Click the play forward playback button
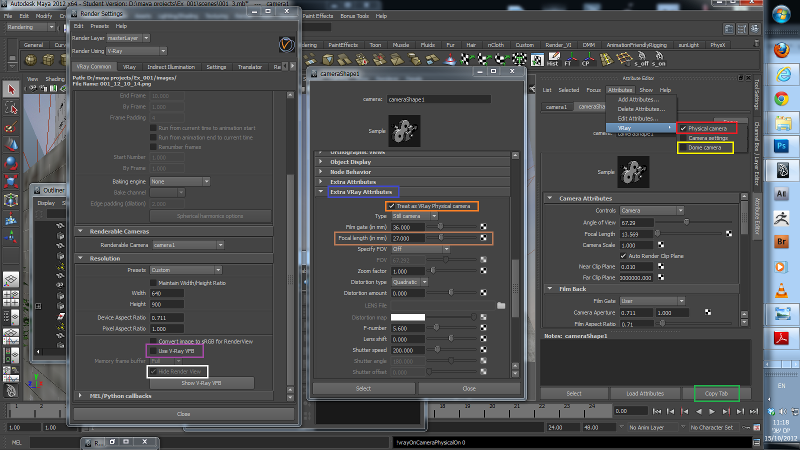The width and height of the screenshot is (800, 450). pyautogui.click(x=712, y=411)
